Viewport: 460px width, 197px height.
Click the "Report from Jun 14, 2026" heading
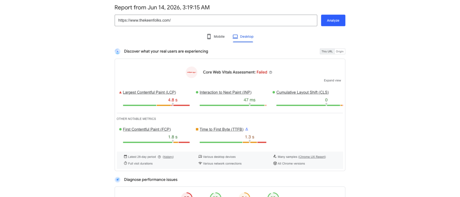(162, 7)
